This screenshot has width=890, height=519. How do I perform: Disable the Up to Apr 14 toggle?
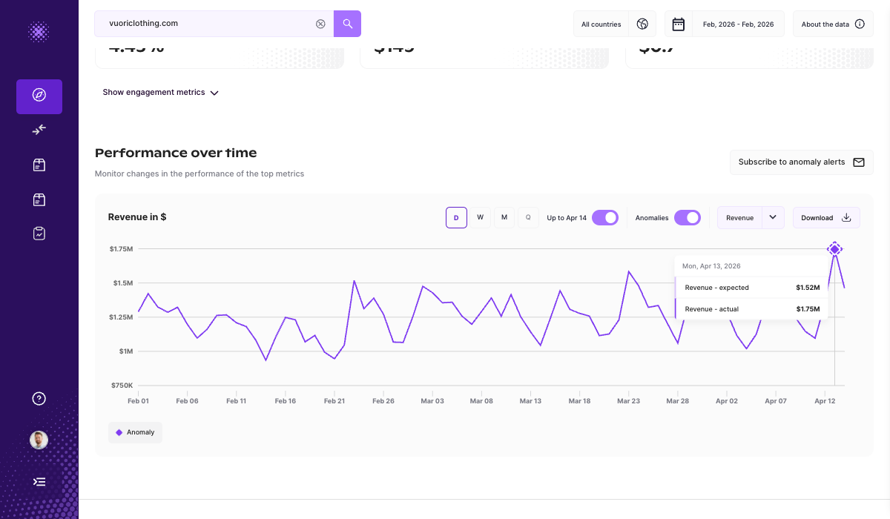click(x=605, y=217)
